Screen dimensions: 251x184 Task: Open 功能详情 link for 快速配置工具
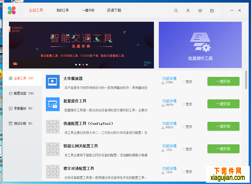click(x=169, y=124)
